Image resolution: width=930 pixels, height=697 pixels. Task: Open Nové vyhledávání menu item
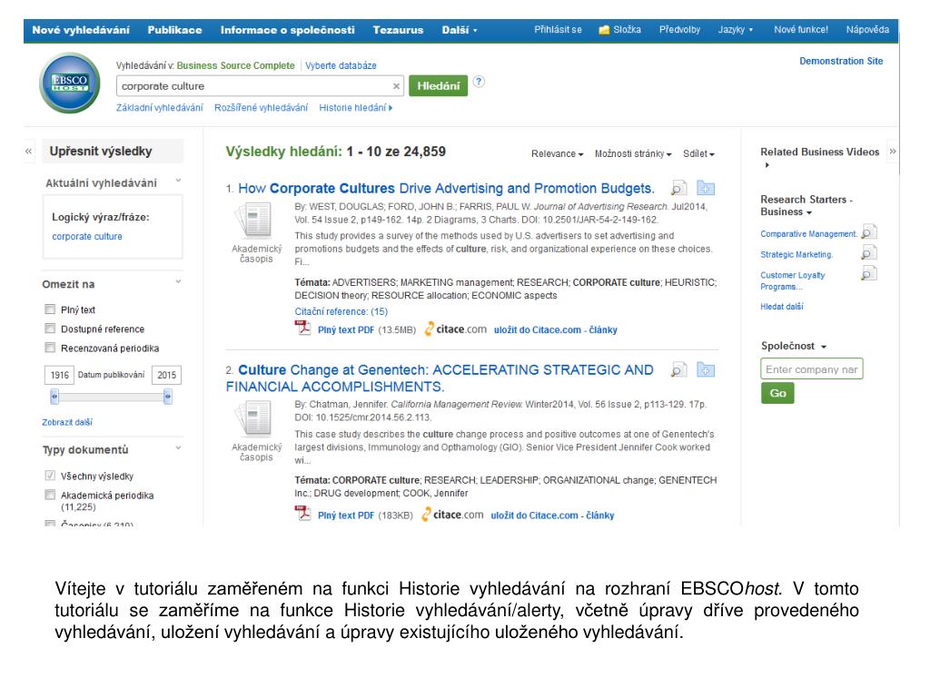point(81,30)
